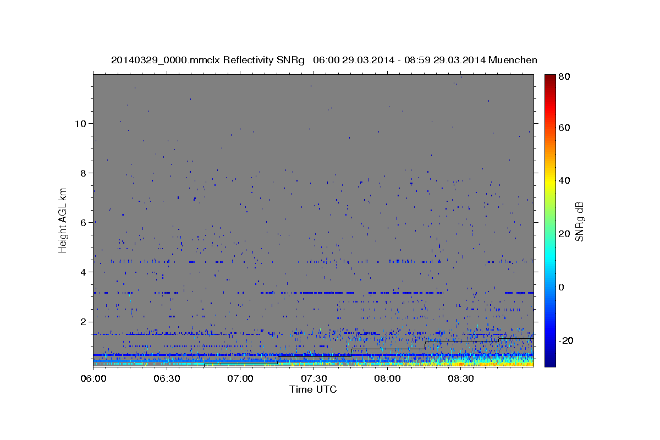Click the colorbar value 40
Image resolution: width=660 pixels, height=440 pixels.
[563, 180]
